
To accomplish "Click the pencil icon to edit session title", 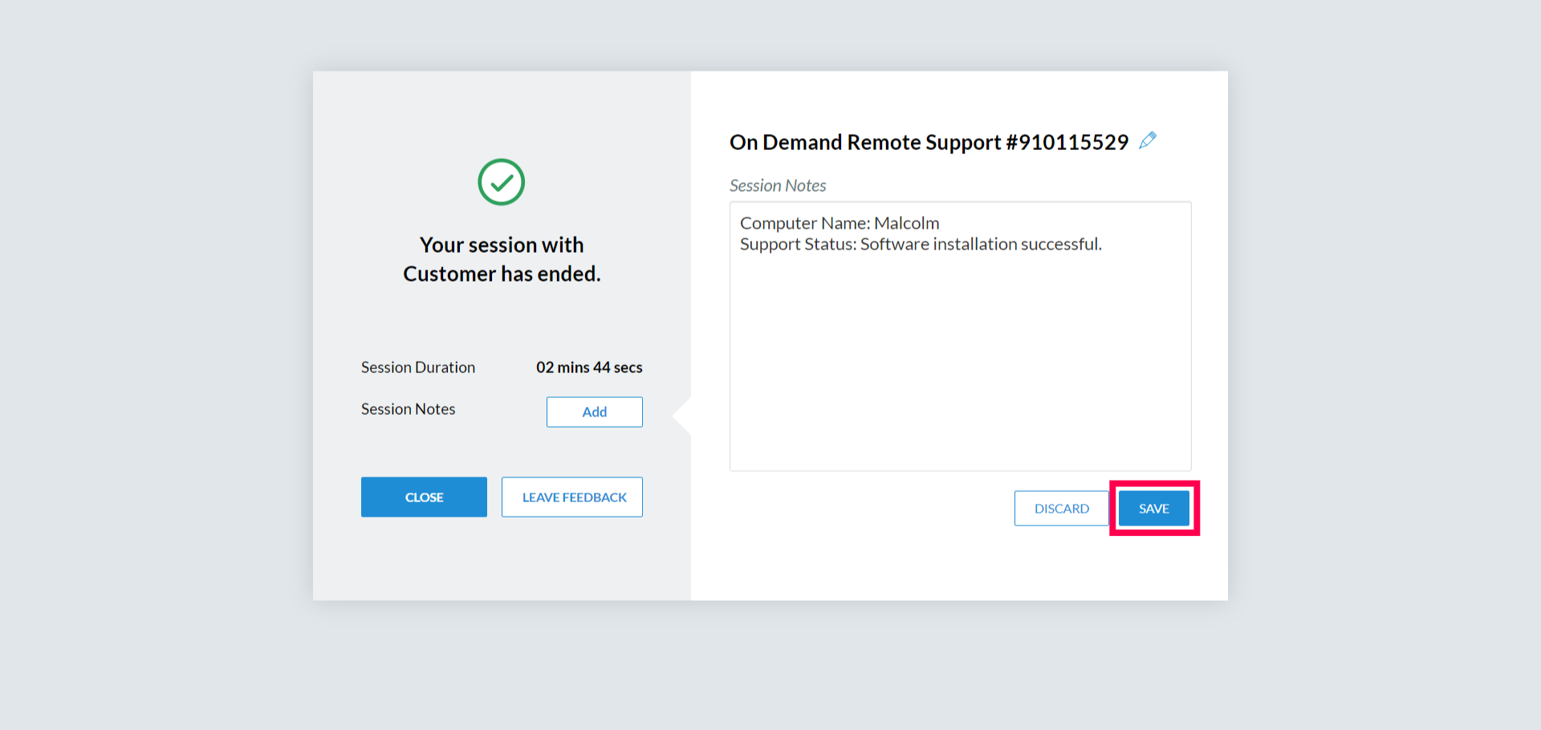I will point(1148,140).
